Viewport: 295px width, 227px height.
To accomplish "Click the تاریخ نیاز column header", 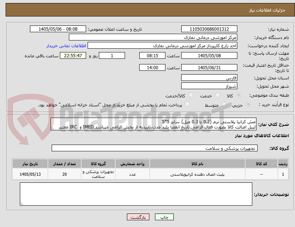I will pos(30,164).
